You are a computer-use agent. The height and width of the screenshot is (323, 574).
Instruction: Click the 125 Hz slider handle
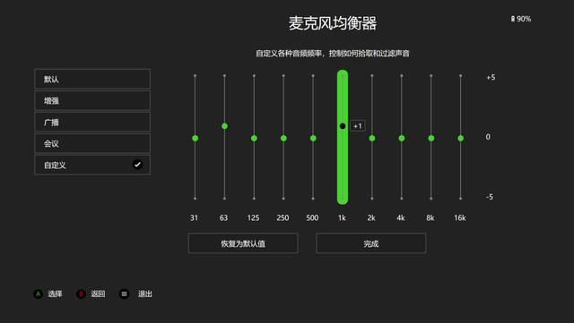coord(254,138)
